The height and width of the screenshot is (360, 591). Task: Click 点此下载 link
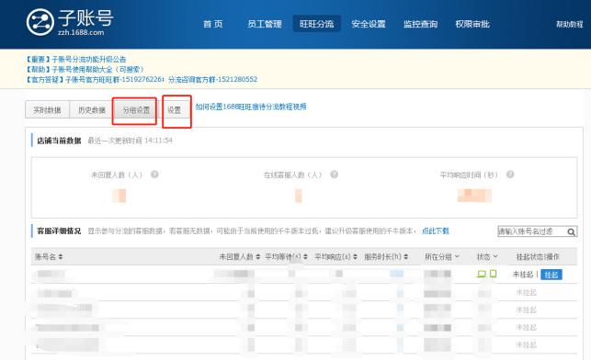[436, 231]
